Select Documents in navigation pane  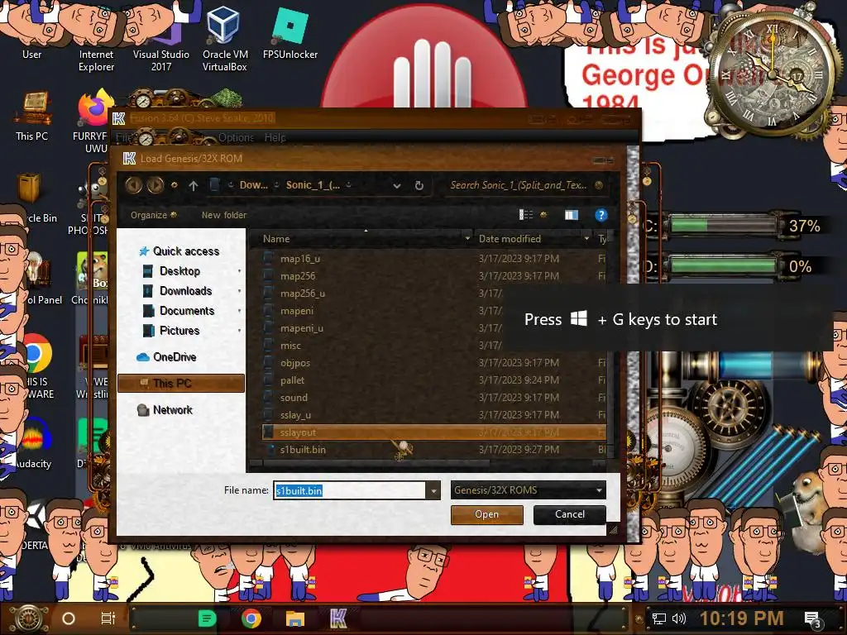(x=187, y=311)
